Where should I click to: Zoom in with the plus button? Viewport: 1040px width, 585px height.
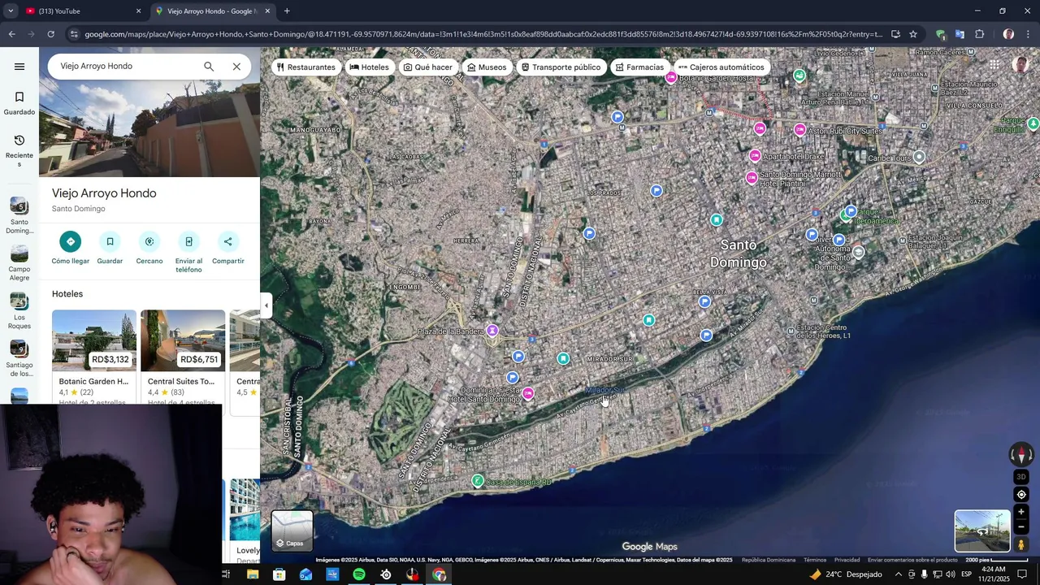pos(1021,512)
